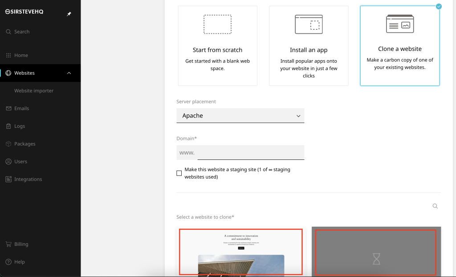
Task: Click the dashed blank space icon
Action: 217,24
